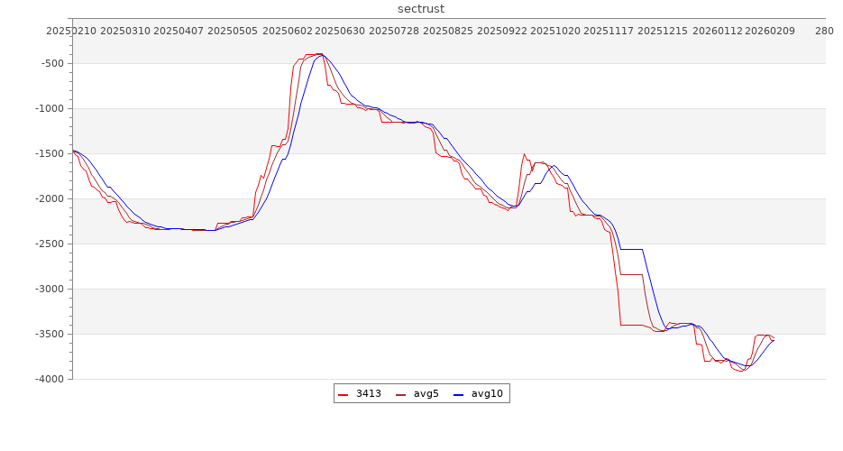Select the 20260209 date axis label

tap(770, 31)
